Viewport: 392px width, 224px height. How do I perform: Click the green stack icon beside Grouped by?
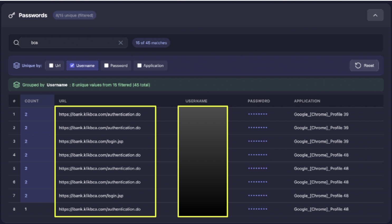[17, 85]
